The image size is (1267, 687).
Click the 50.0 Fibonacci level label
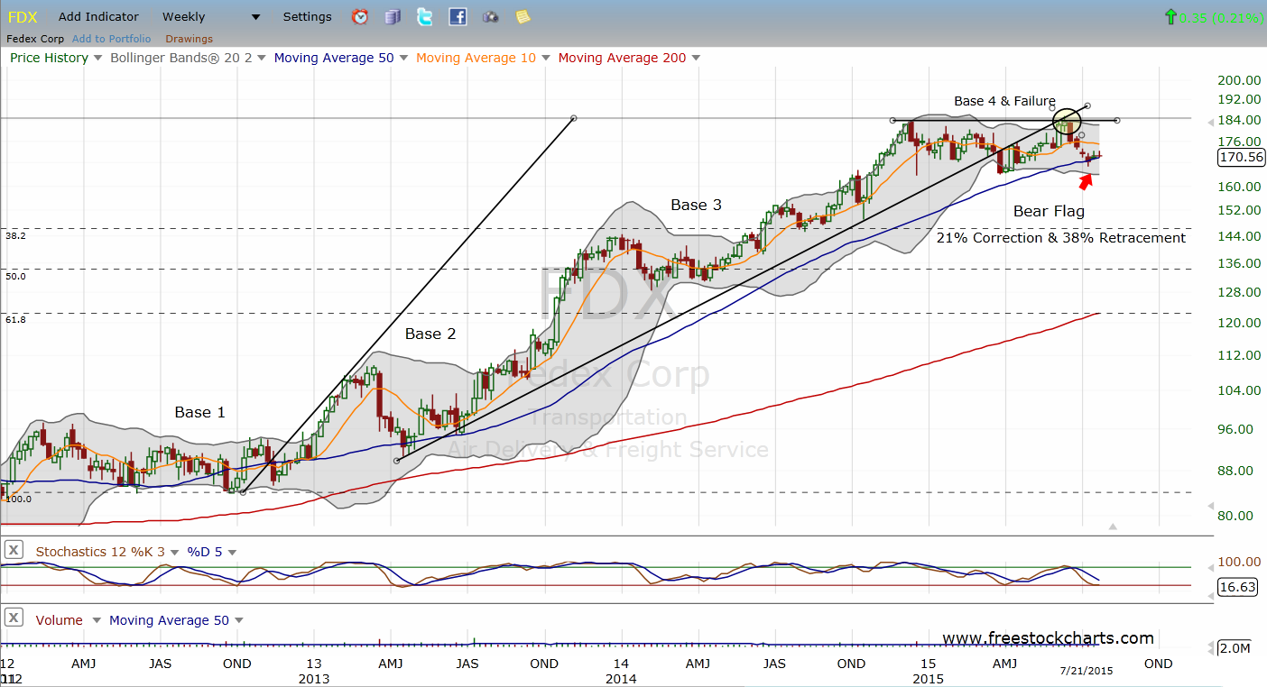(x=16, y=276)
